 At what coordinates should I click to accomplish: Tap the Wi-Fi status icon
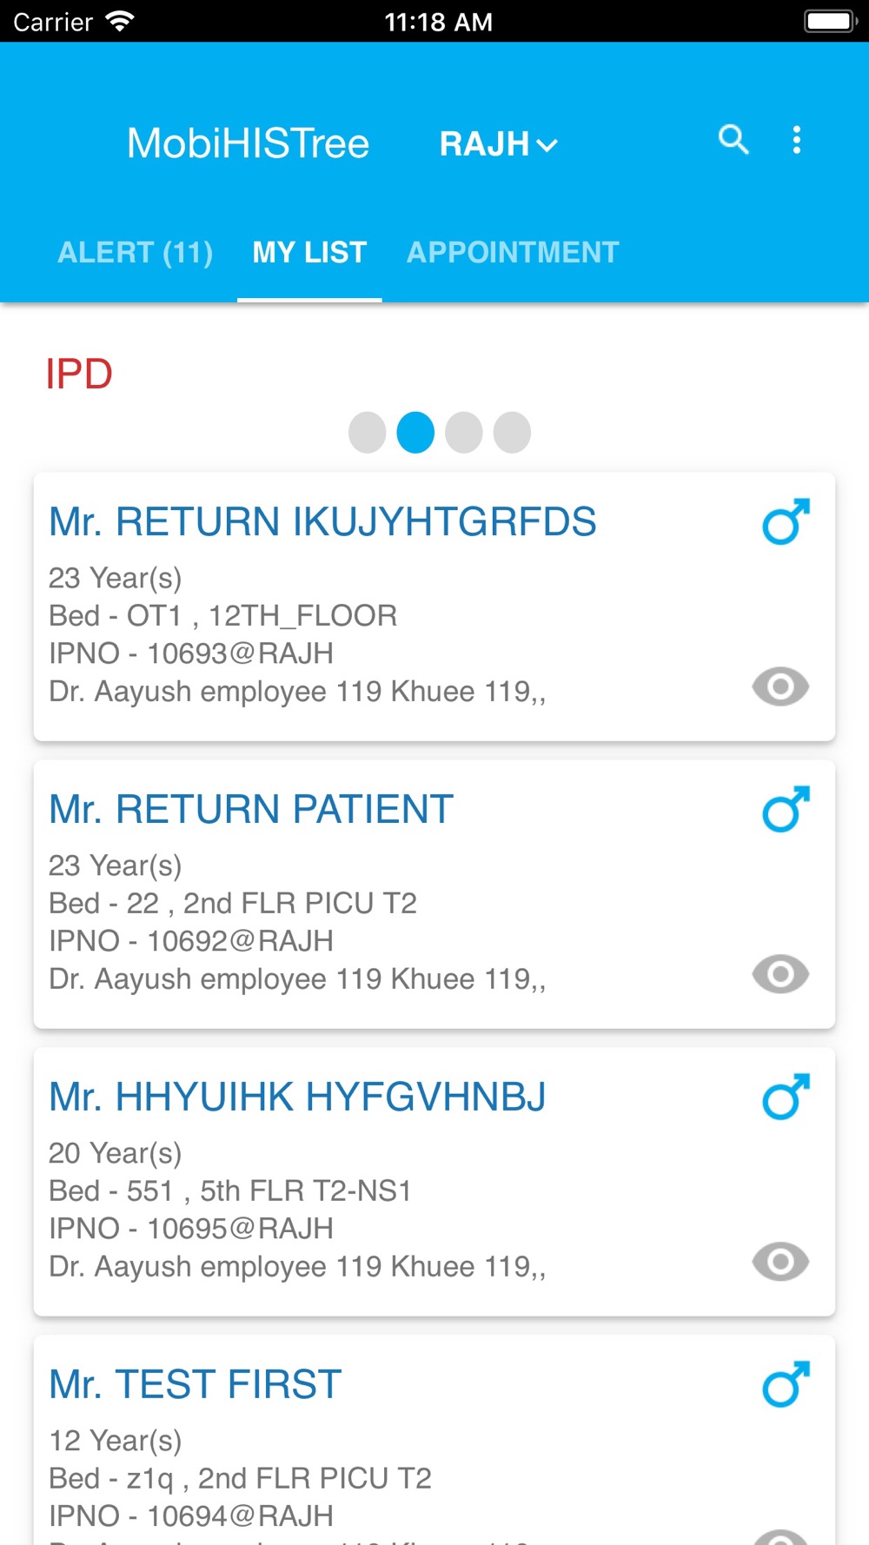tap(119, 21)
